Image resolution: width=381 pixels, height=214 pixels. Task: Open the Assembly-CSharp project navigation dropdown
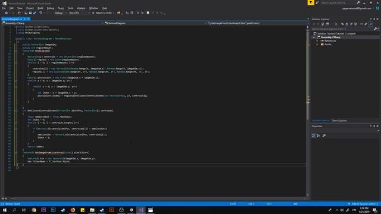click(x=53, y=23)
